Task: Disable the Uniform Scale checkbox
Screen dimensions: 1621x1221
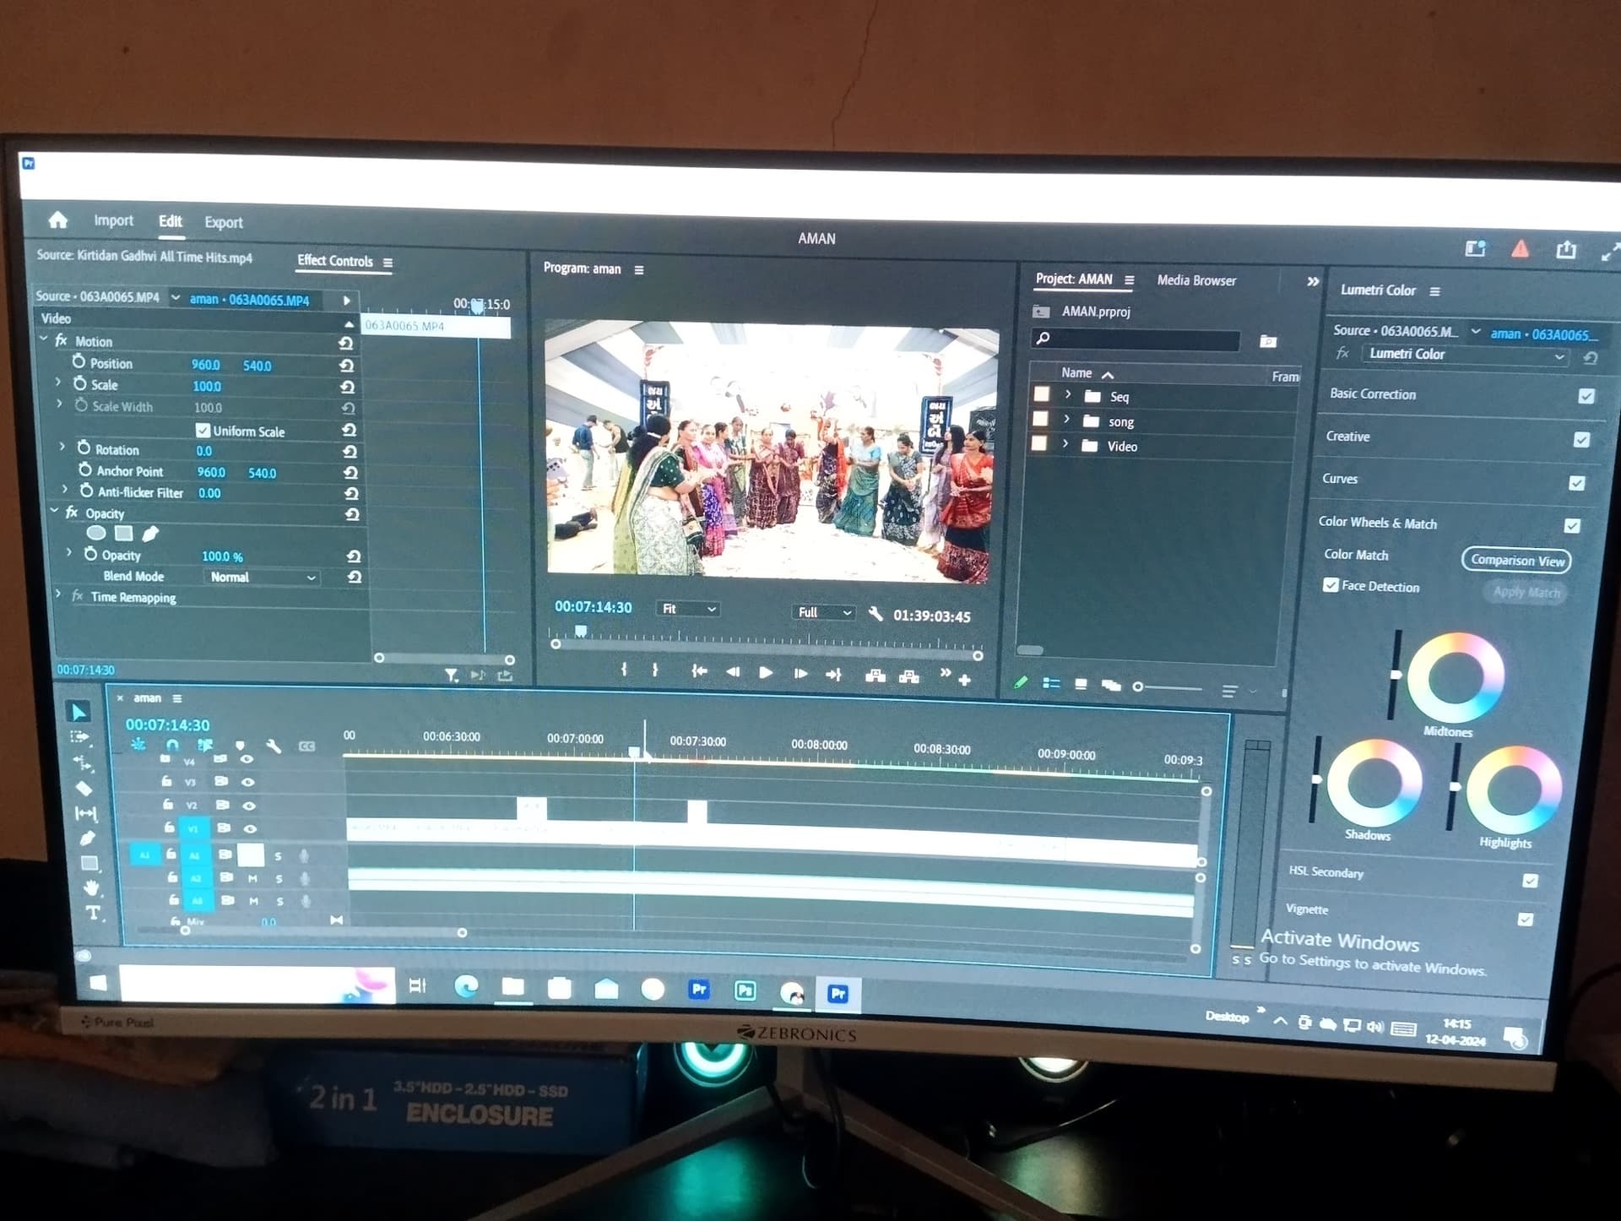Action: pyautogui.click(x=203, y=431)
